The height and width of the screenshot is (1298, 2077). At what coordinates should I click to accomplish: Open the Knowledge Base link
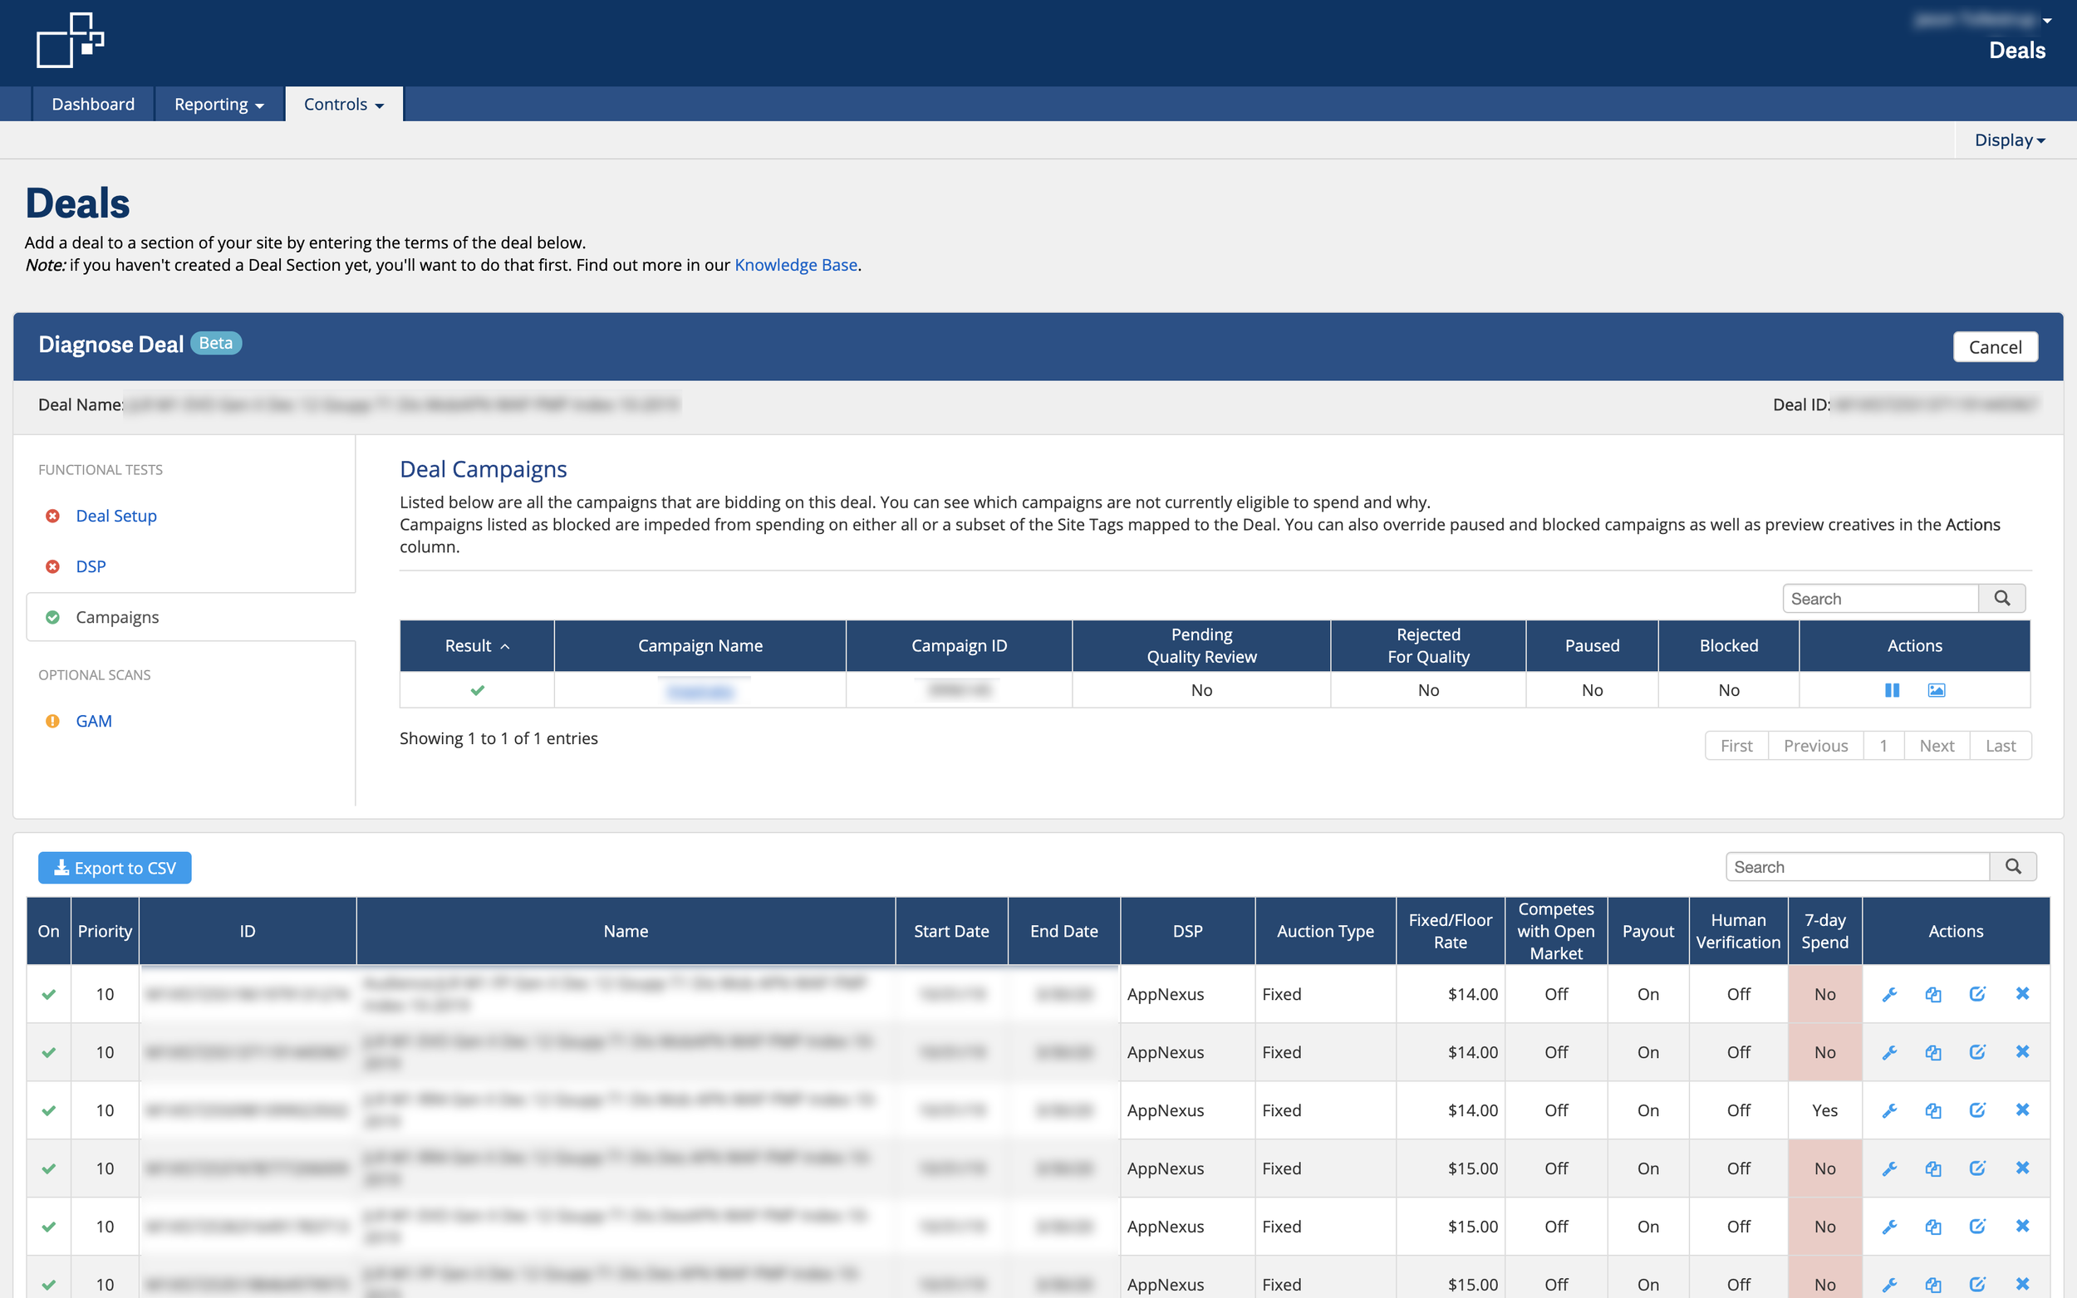tap(795, 265)
